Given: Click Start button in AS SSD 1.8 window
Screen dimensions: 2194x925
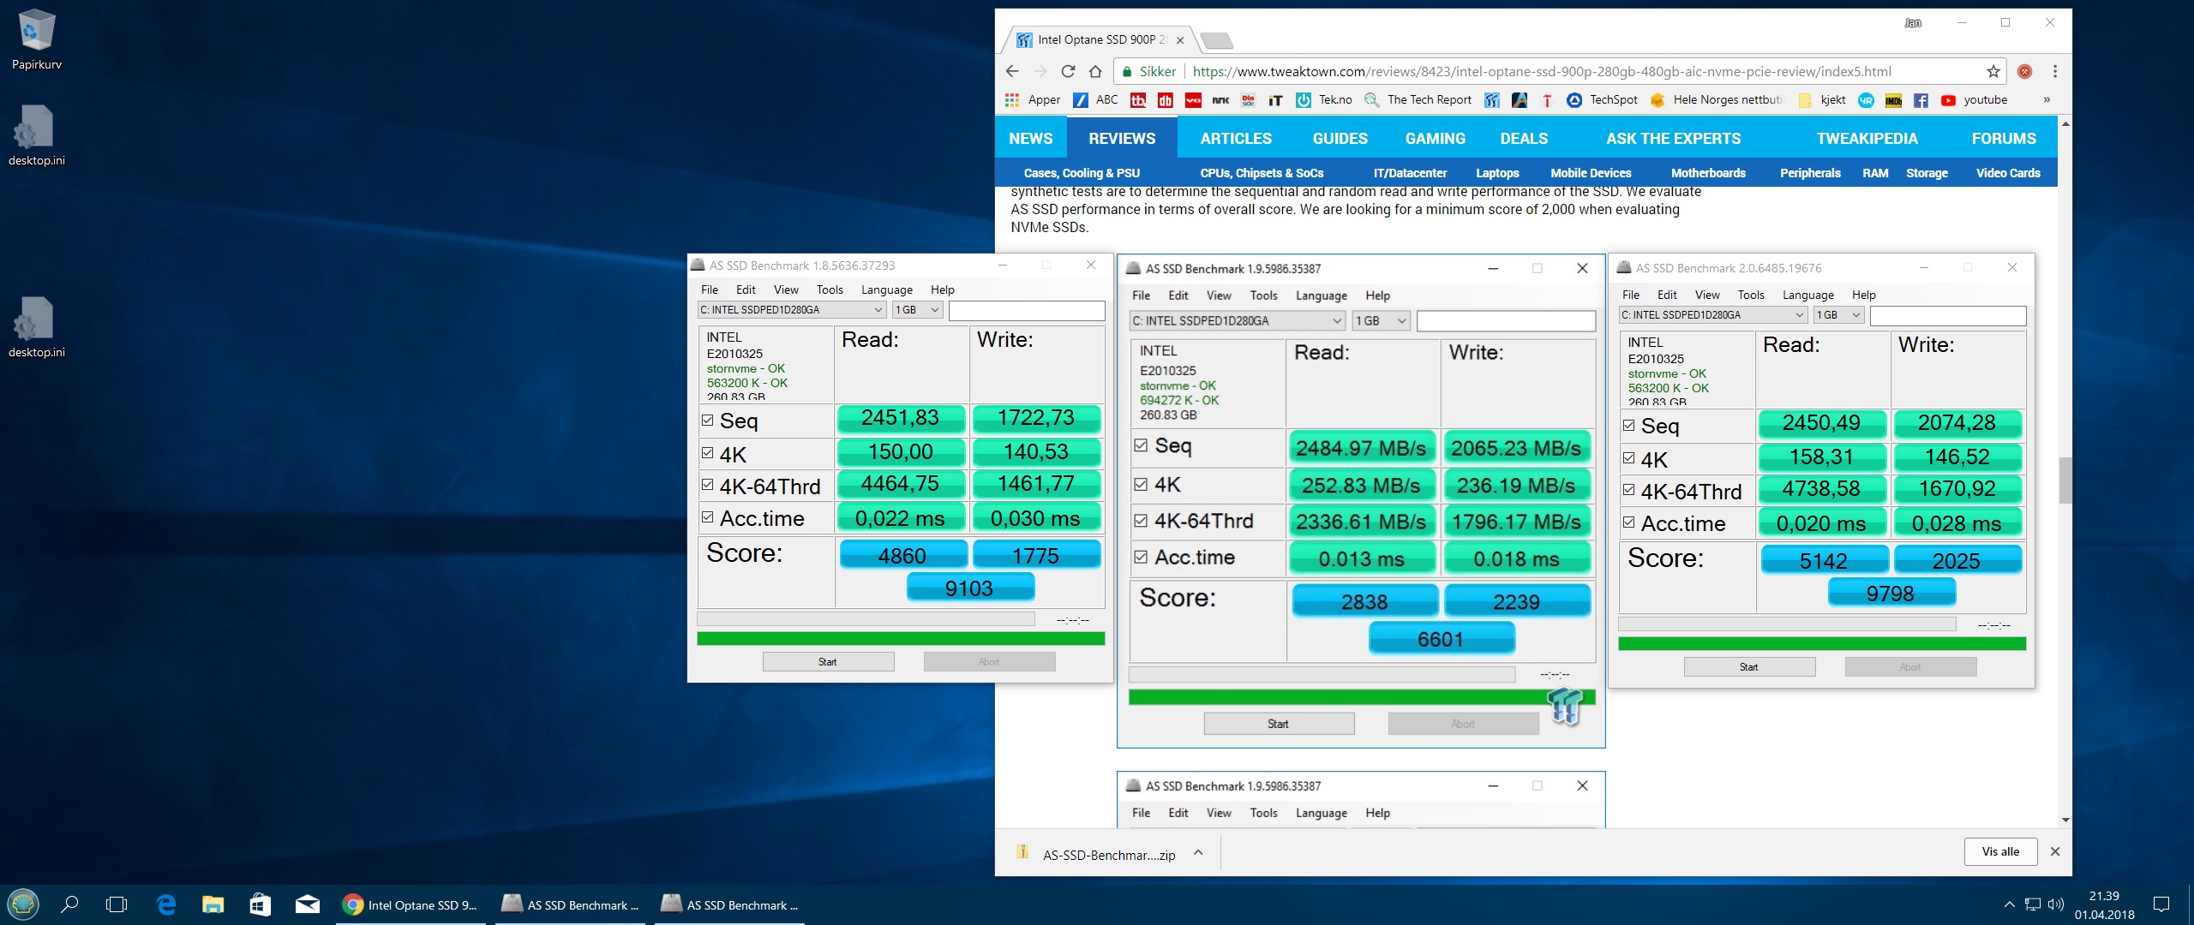Looking at the screenshot, I should (x=828, y=662).
